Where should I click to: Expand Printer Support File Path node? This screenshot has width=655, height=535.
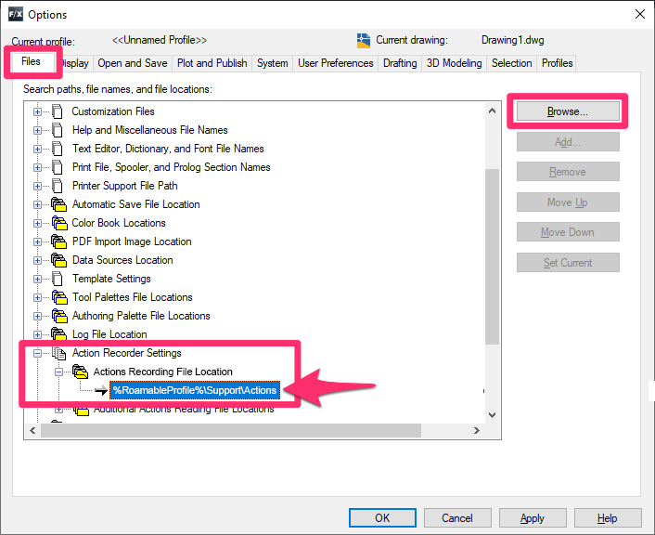point(38,186)
